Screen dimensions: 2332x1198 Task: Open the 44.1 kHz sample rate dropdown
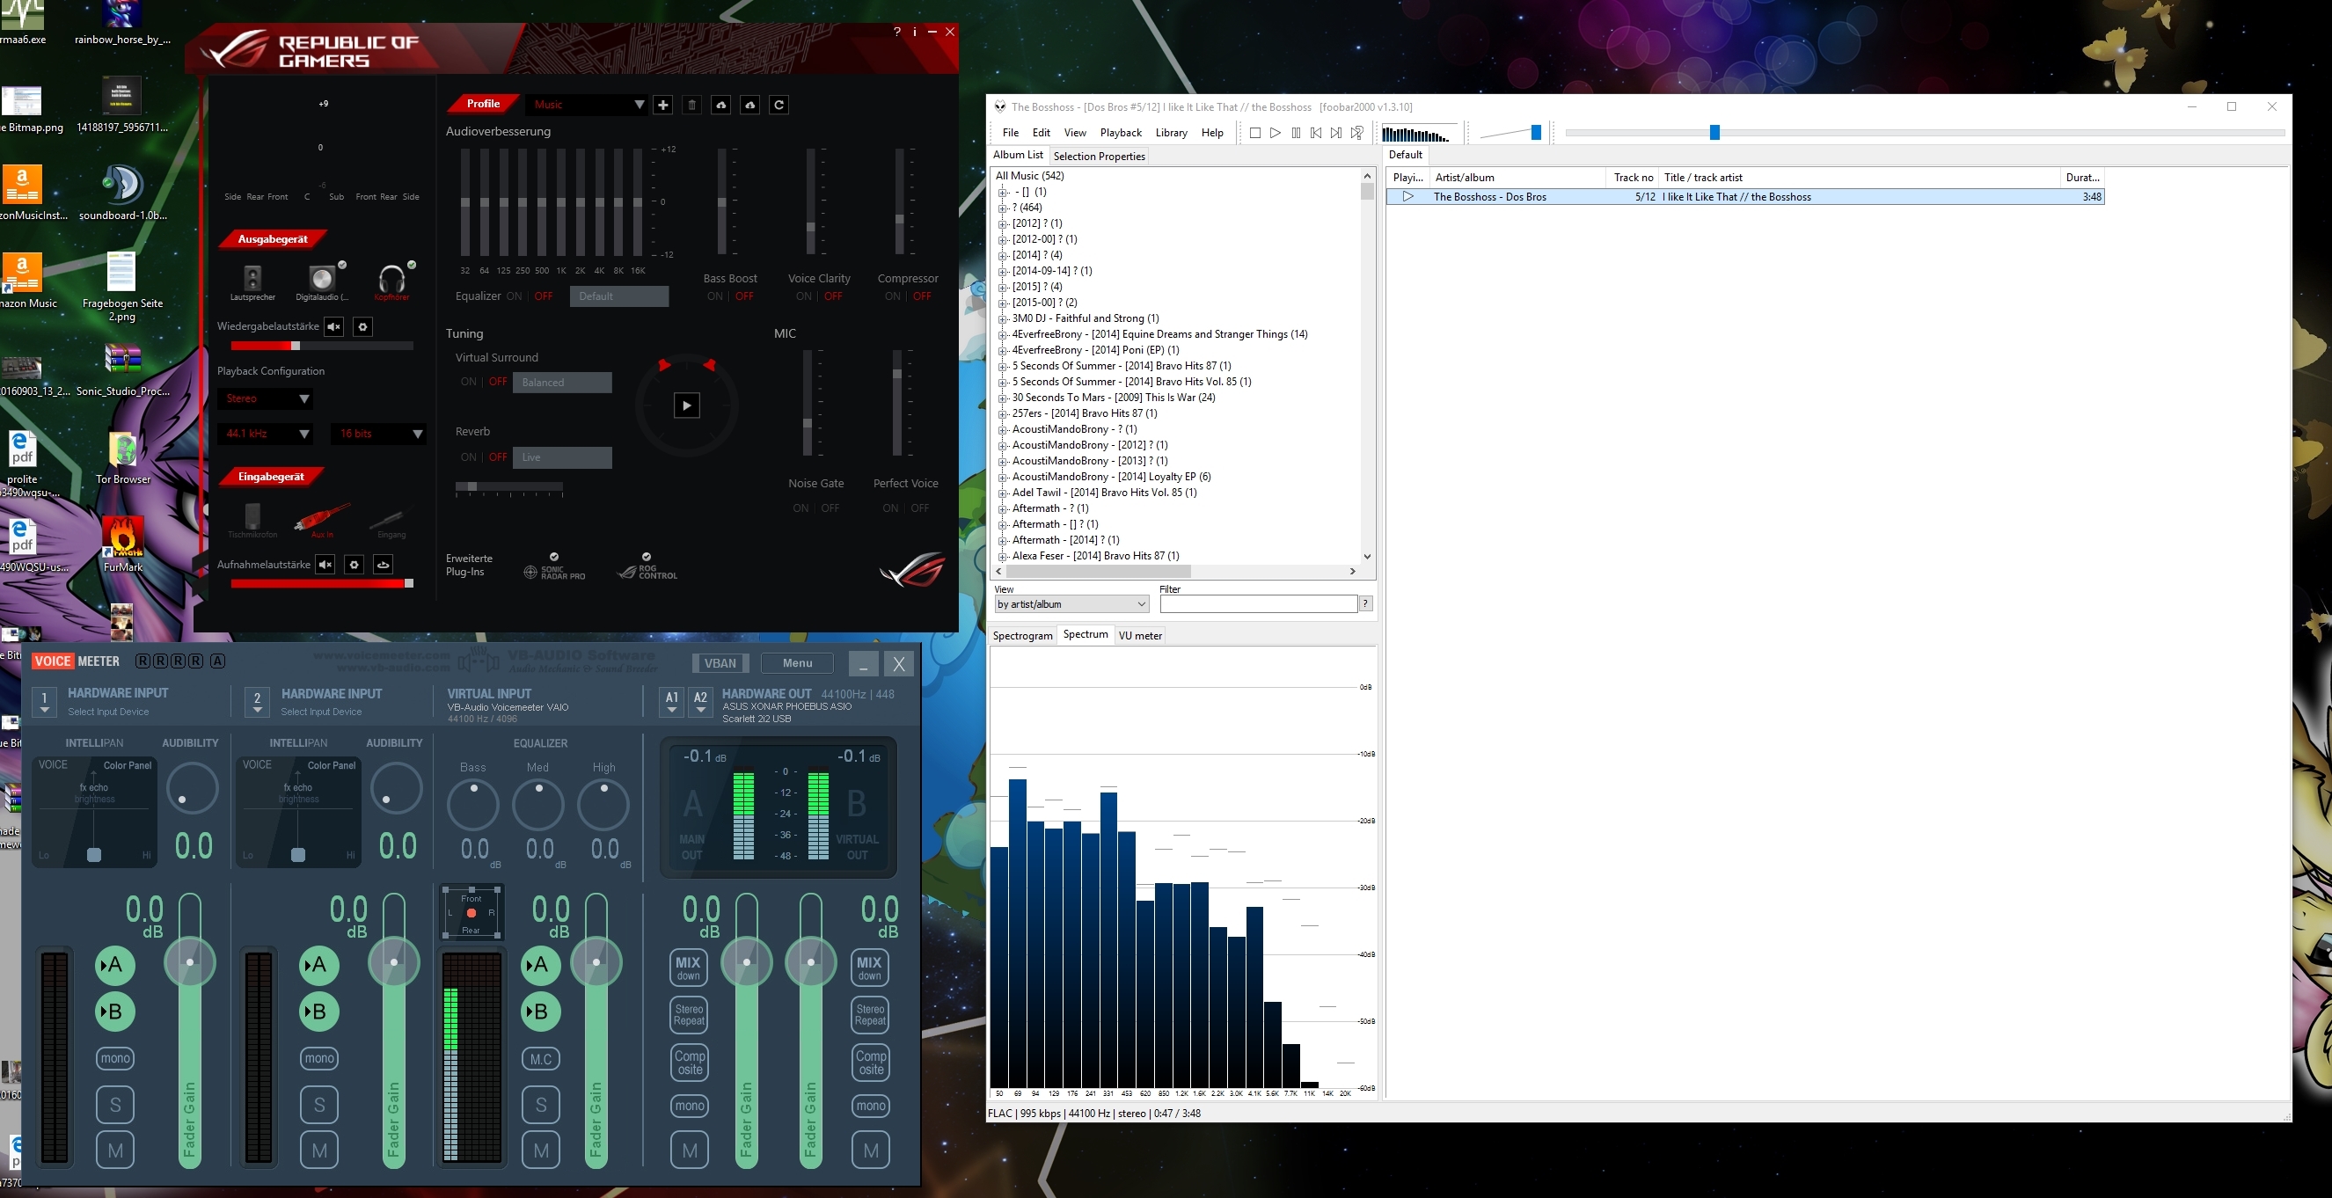click(x=304, y=434)
